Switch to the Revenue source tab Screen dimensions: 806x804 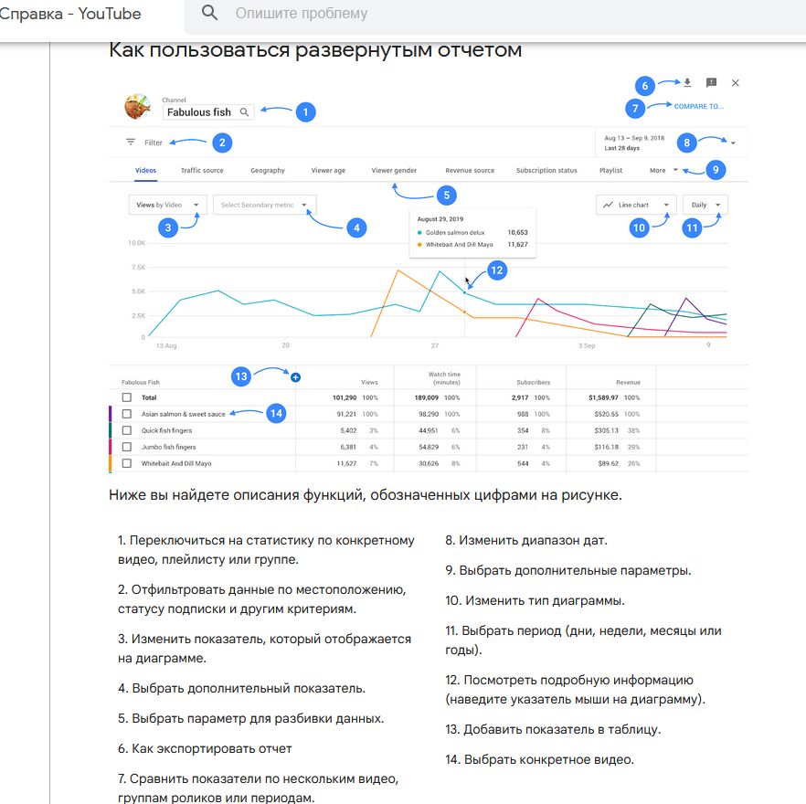470,170
